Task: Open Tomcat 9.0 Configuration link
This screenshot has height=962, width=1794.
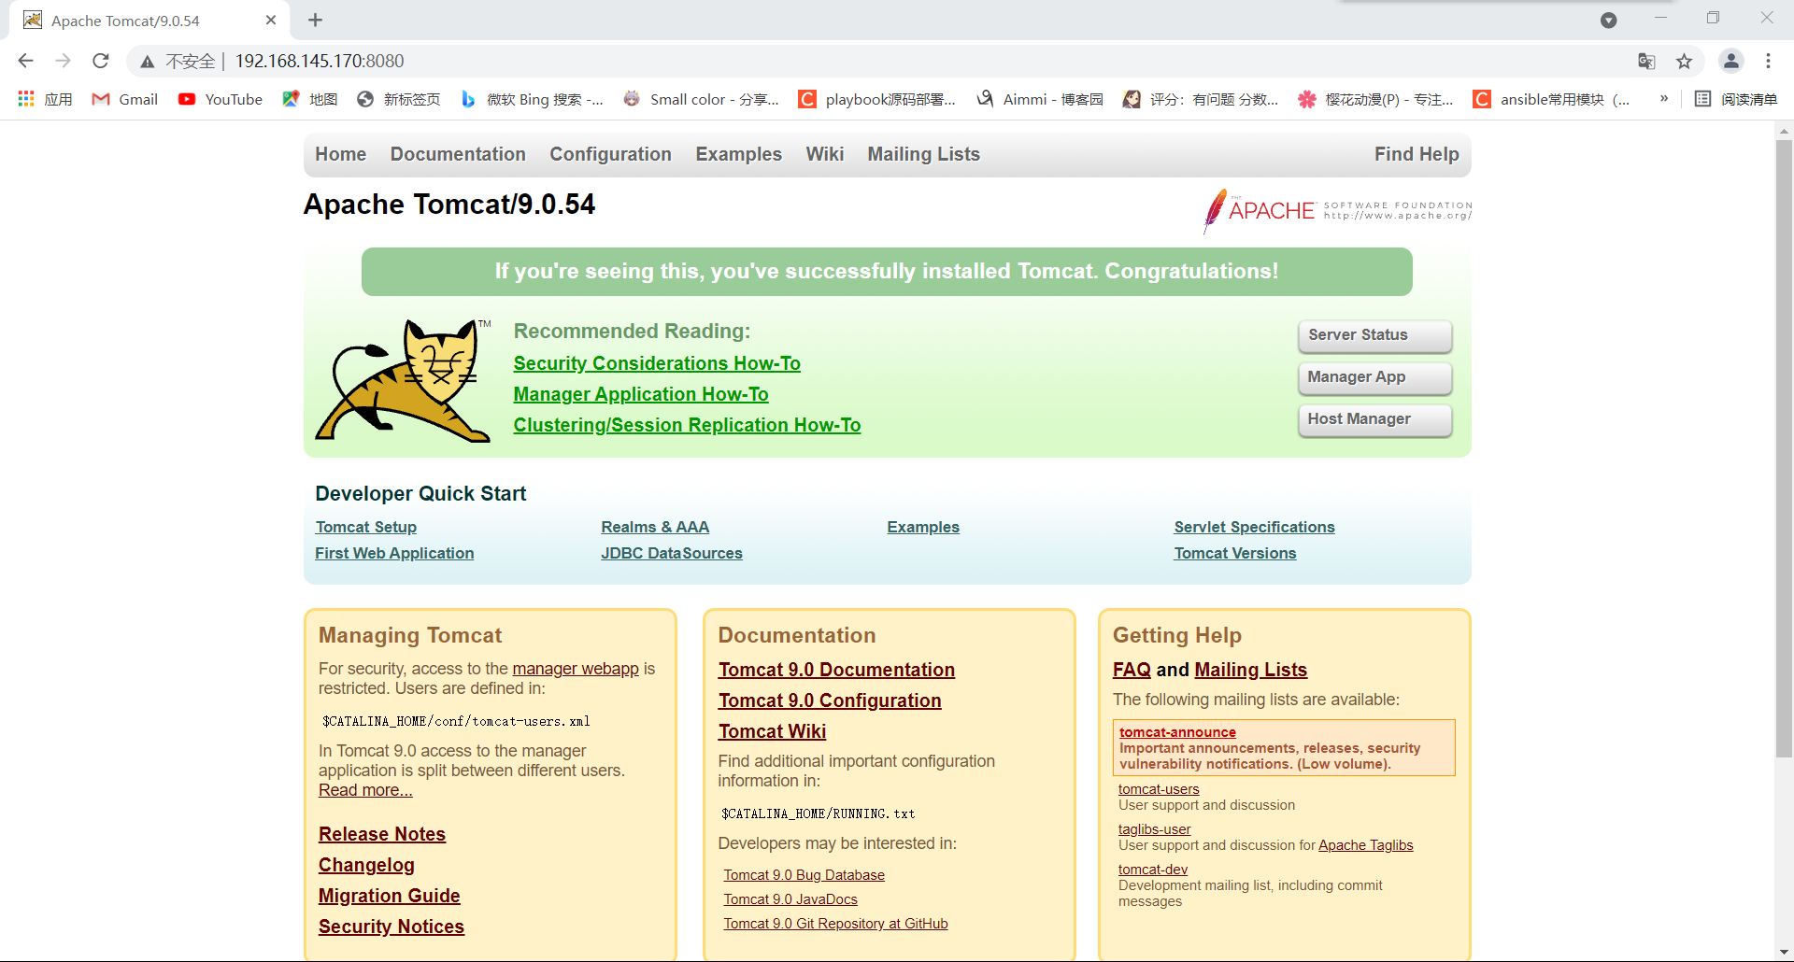Action: click(830, 700)
